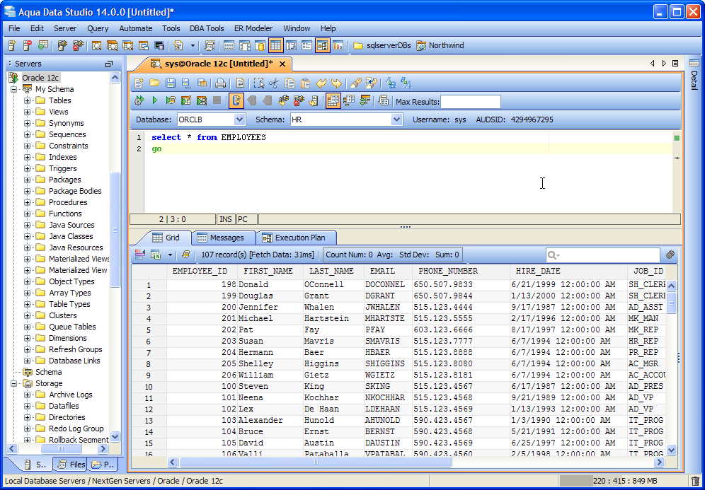The width and height of the screenshot is (705, 490).
Task: Close the sys@Oracle 12c Untitled tab
Action: [282, 64]
